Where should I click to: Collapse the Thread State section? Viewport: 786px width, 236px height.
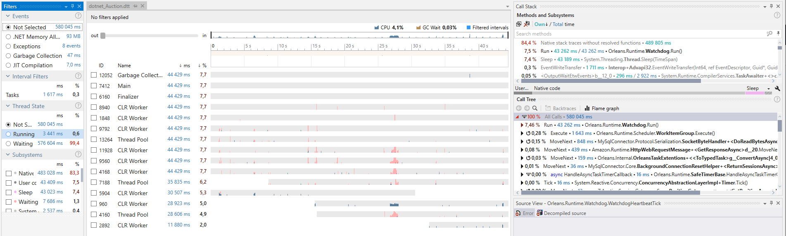(7, 106)
